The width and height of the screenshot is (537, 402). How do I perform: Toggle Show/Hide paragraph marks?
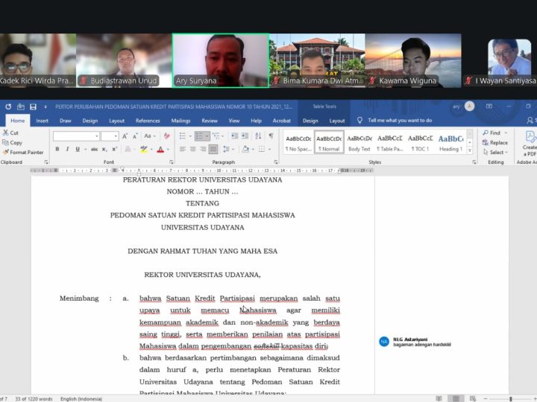[271, 136]
